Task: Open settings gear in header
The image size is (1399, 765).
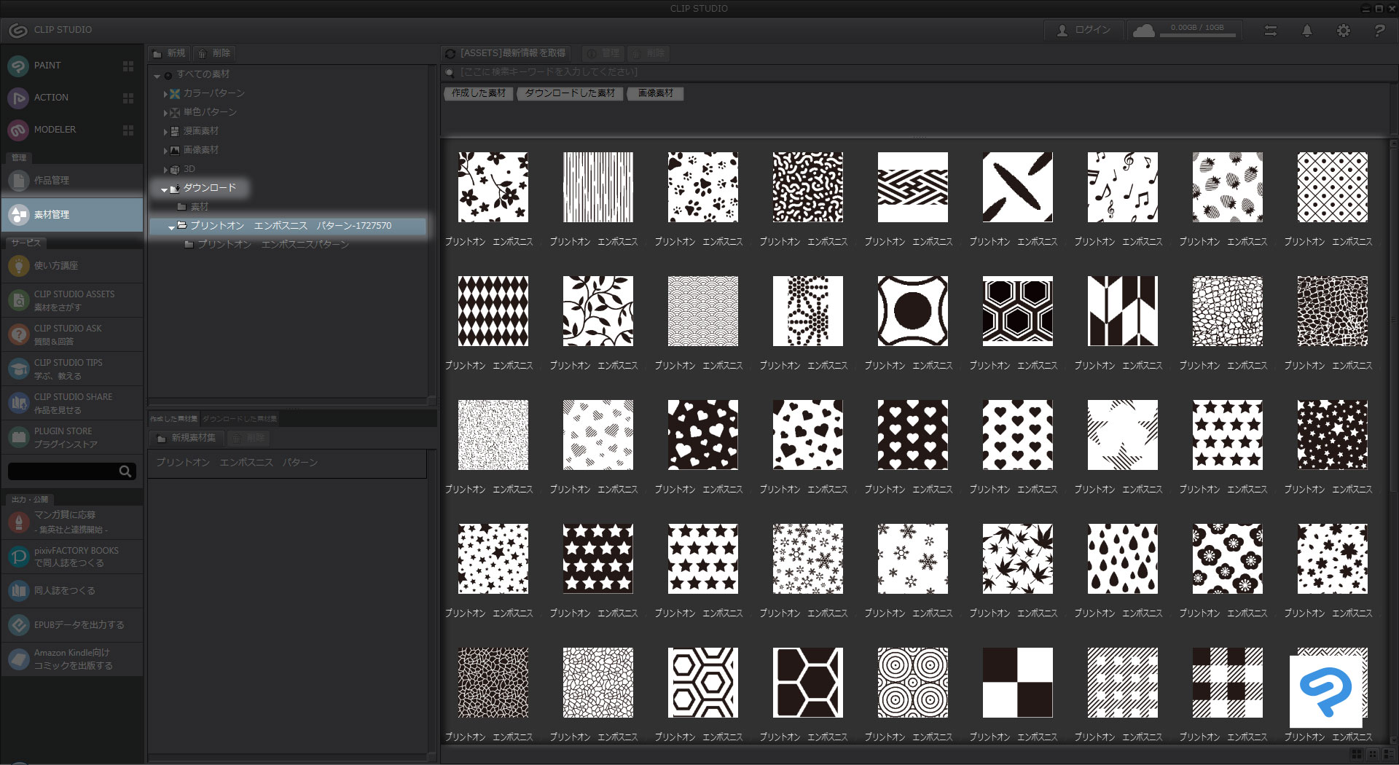Action: [x=1344, y=31]
